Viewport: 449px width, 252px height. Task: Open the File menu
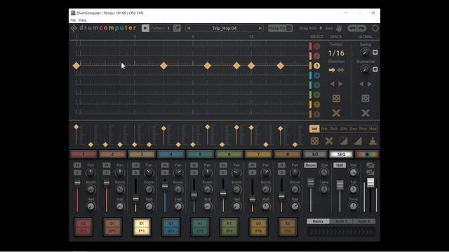[x=73, y=20]
